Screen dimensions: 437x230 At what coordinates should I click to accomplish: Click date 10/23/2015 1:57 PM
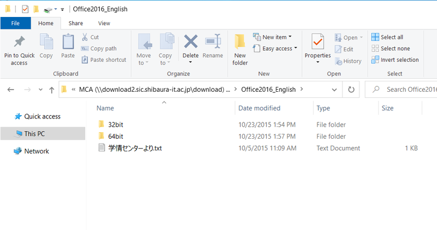coord(267,137)
